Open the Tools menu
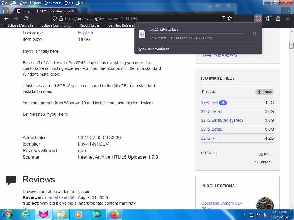The width and height of the screenshot is (294, 220). (x=69, y=3)
